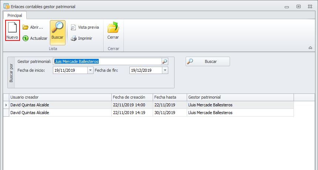Open the Fecha de fin date dropdown
This screenshot has height=170, width=318.
point(165,70)
